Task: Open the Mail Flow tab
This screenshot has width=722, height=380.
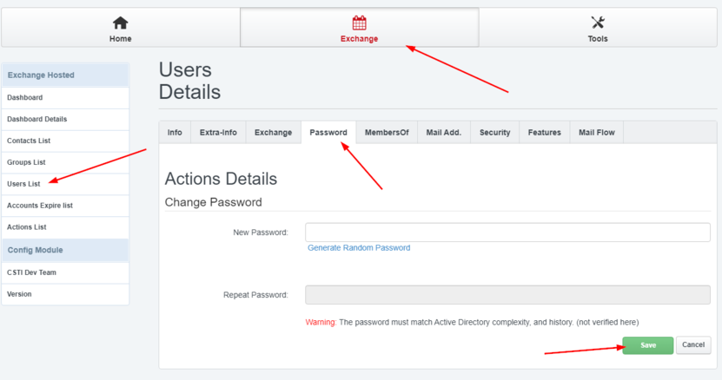Action: pos(597,133)
